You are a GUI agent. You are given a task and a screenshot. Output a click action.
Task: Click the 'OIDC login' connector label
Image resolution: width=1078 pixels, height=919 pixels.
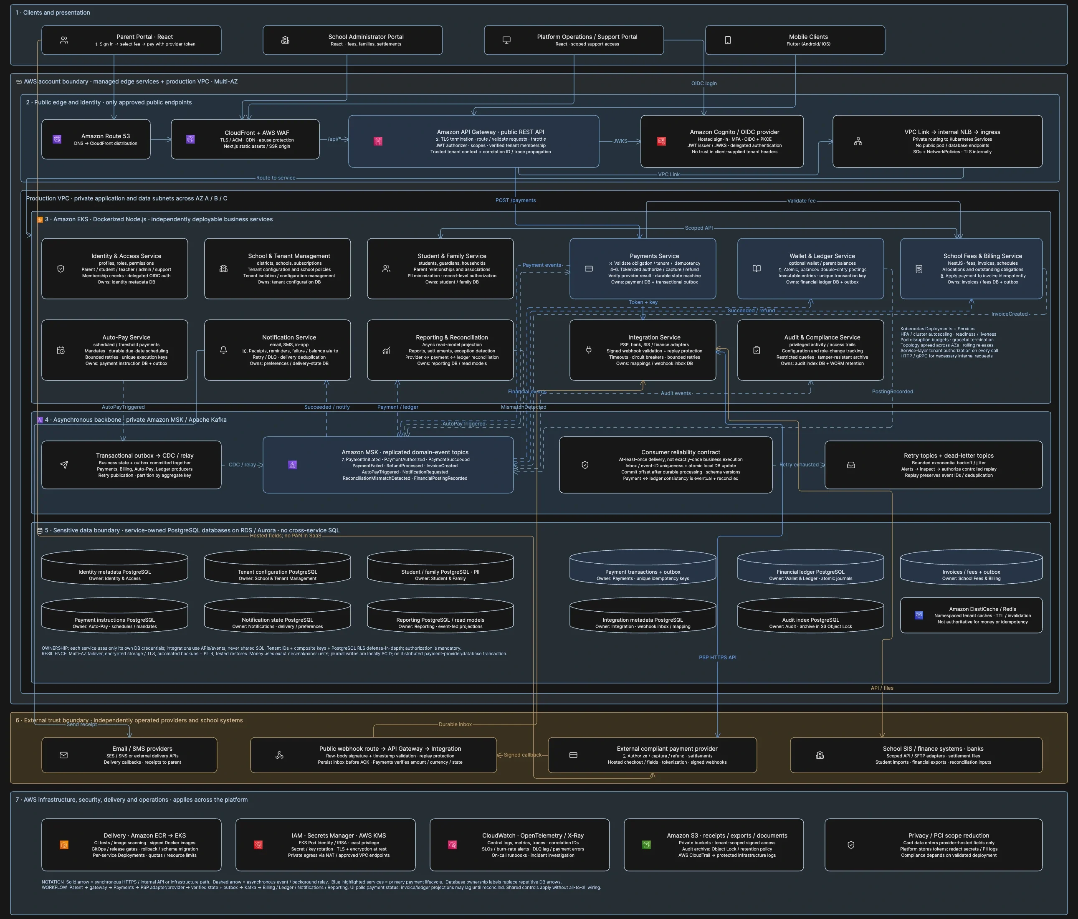703,83
